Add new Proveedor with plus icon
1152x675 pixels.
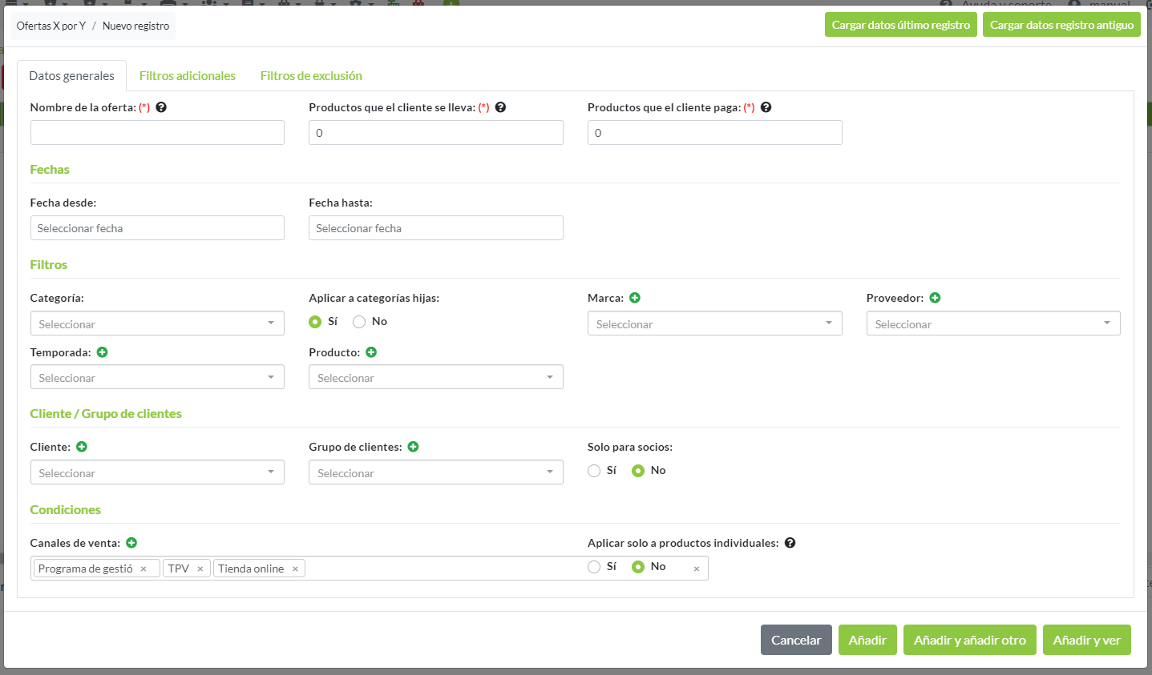pos(935,298)
